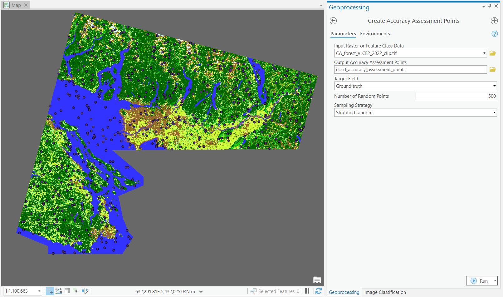
Task: Click the Number of Random Points field
Action: (x=456, y=96)
